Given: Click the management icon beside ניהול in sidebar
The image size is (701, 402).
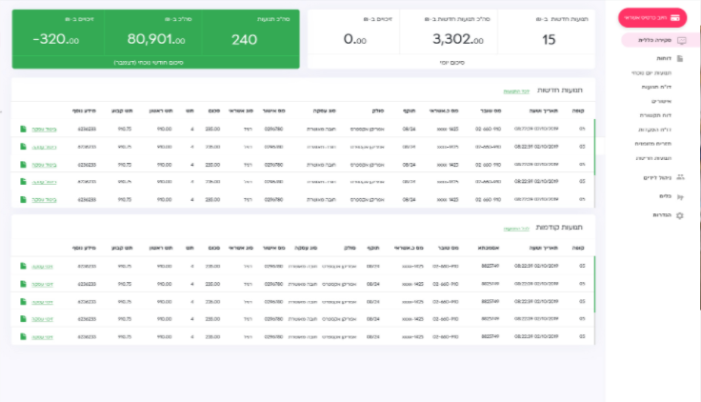Looking at the screenshot, I should [679, 177].
